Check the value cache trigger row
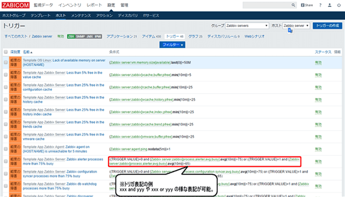Viewport: 345px width, 197px height. coord(6,75)
